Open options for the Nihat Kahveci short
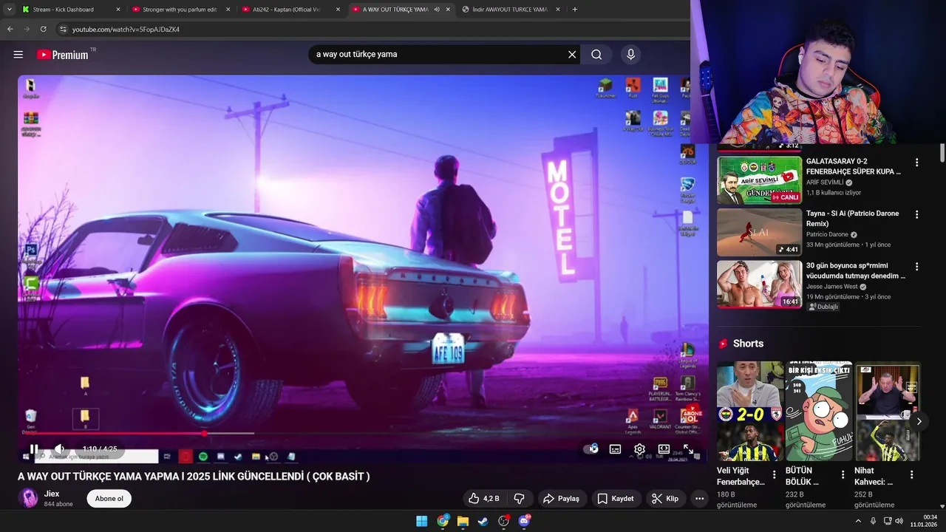The height and width of the screenshot is (532, 946). [x=912, y=474]
